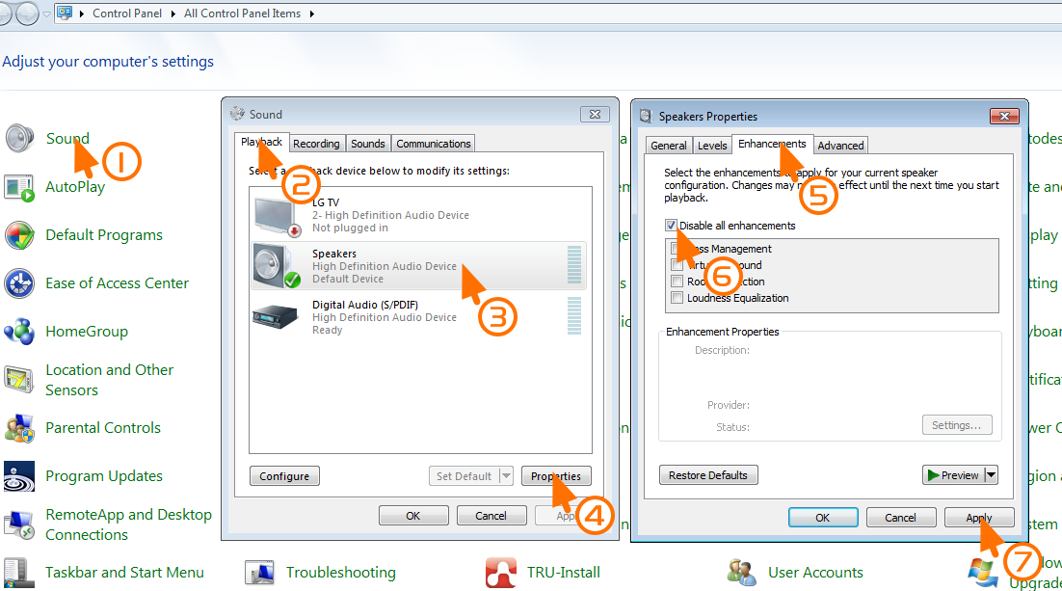Open the Ease of Access Center icon

tap(19, 283)
